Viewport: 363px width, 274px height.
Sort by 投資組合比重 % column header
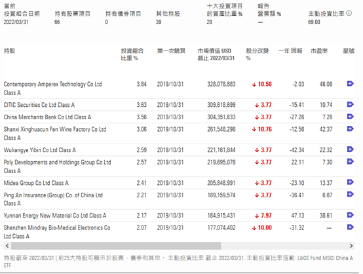[x=132, y=54]
